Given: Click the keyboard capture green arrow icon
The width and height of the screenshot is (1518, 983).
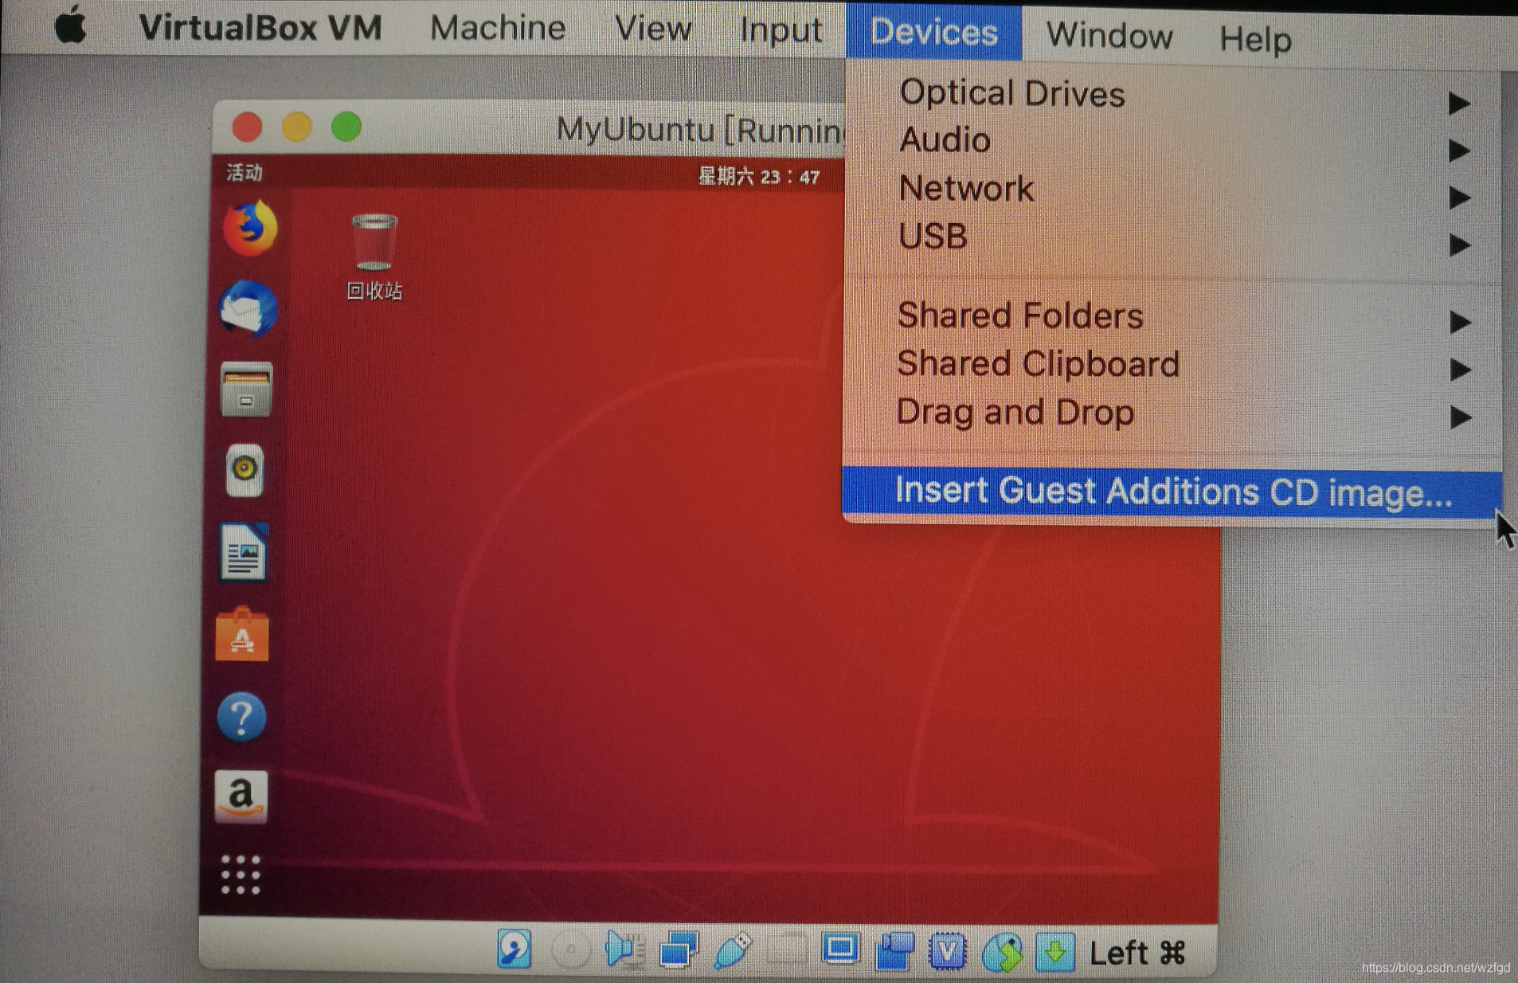Looking at the screenshot, I should (x=1055, y=952).
